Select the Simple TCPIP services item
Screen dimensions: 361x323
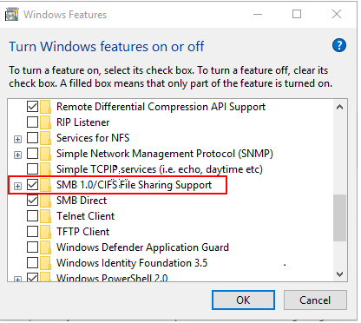point(160,169)
